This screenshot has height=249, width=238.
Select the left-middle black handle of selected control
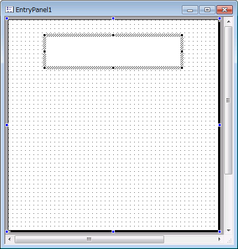click(45, 51)
